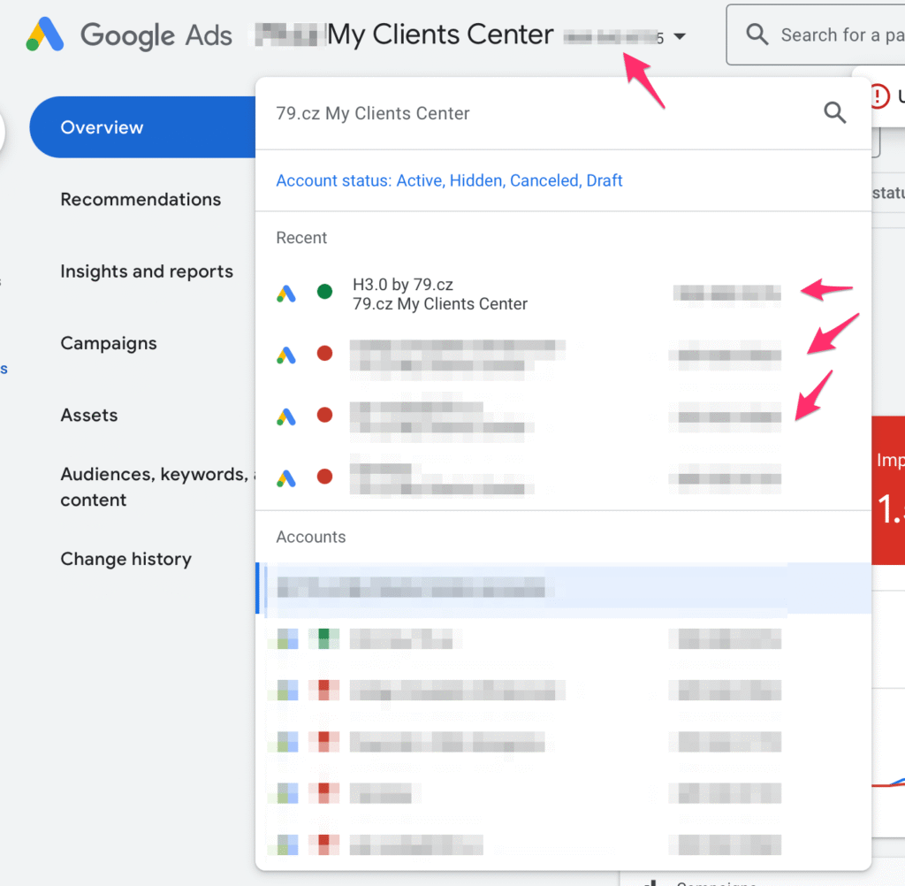Screen dimensions: 905x886
Task: Click the red status dot directly below the green dot
Action: pyautogui.click(x=324, y=354)
